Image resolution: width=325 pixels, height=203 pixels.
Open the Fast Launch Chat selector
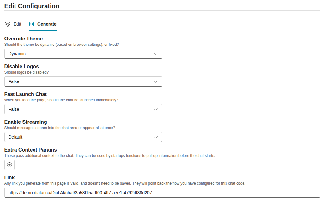click(83, 109)
